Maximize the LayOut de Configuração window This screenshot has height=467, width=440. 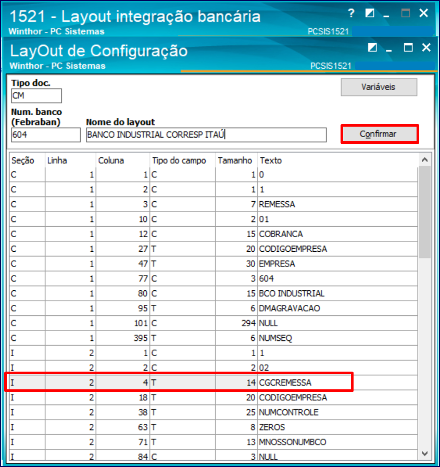tap(408, 47)
